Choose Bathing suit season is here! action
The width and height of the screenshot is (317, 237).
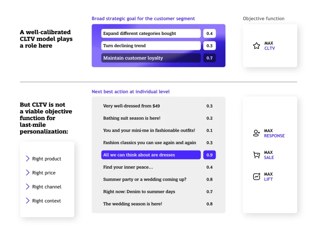click(132, 118)
